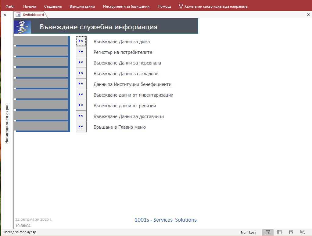Open the Файл menu
The image size is (312, 236).
10,6
